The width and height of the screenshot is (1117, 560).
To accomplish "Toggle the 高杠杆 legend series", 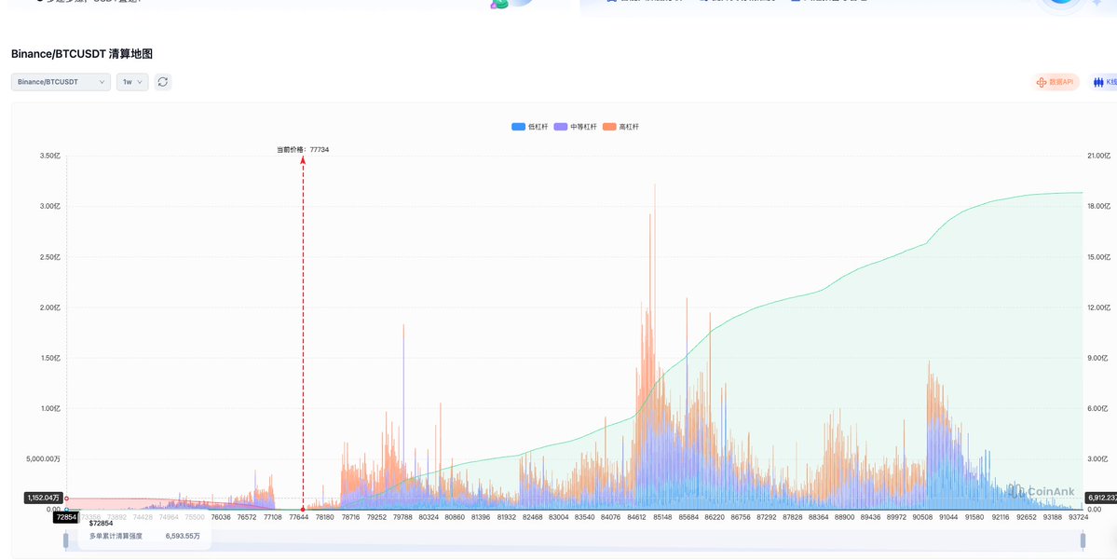I will (621, 126).
